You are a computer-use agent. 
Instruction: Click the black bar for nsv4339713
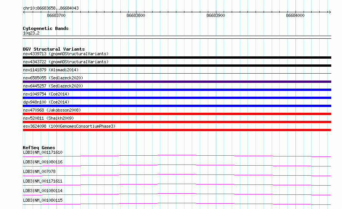177,58
